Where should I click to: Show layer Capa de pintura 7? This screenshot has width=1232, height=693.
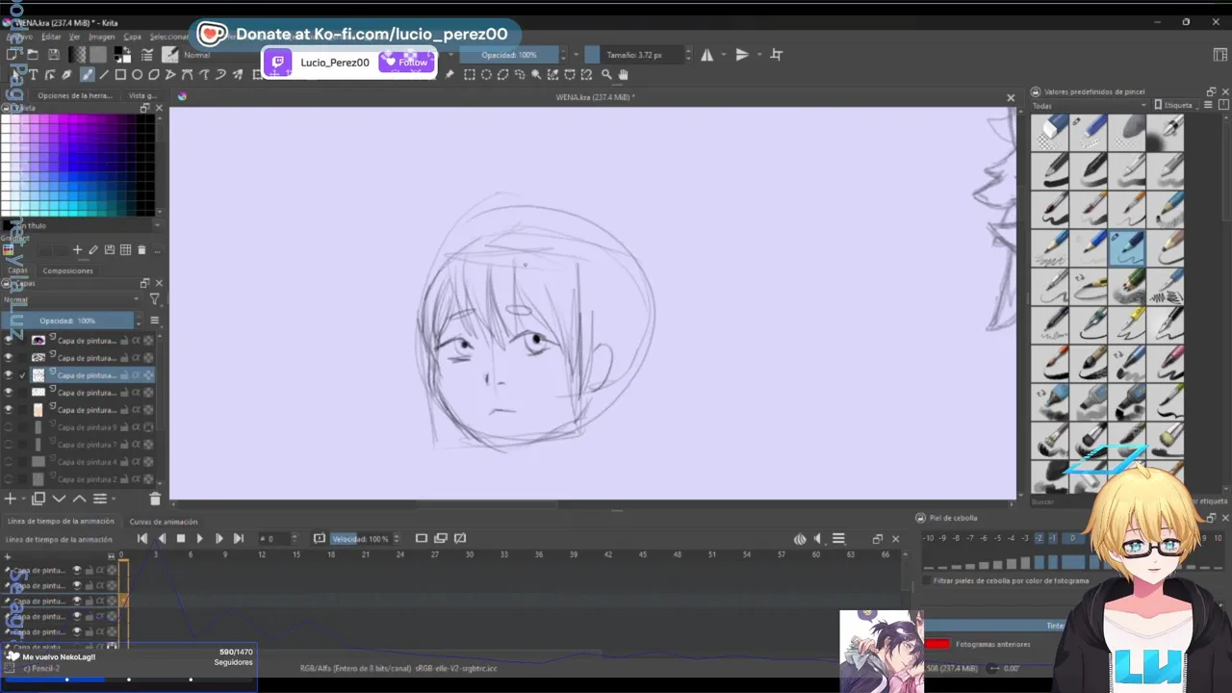[x=9, y=445]
